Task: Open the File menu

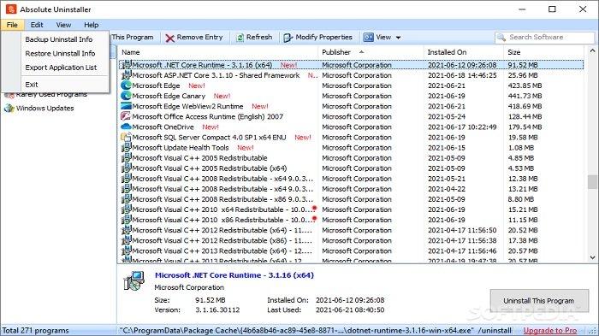Action: pyautogui.click(x=12, y=25)
